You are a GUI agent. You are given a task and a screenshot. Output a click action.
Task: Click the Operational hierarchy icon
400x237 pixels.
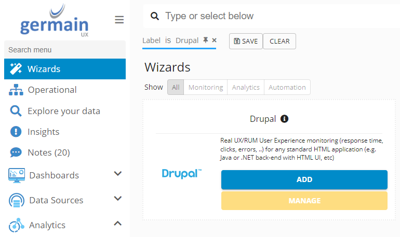(x=16, y=90)
